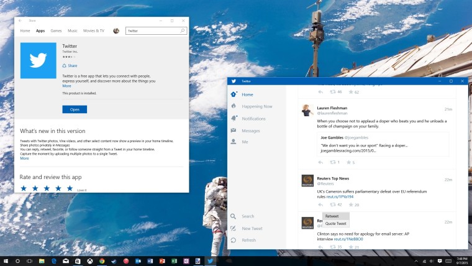Viewport: 472px width, 266px height.
Task: Reply to the Reuters Cameron tweet
Action: pyautogui.click(x=320, y=205)
